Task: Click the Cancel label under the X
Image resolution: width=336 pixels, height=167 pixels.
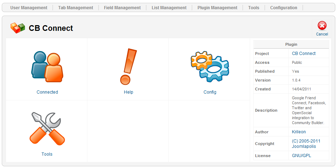Action: click(322, 34)
